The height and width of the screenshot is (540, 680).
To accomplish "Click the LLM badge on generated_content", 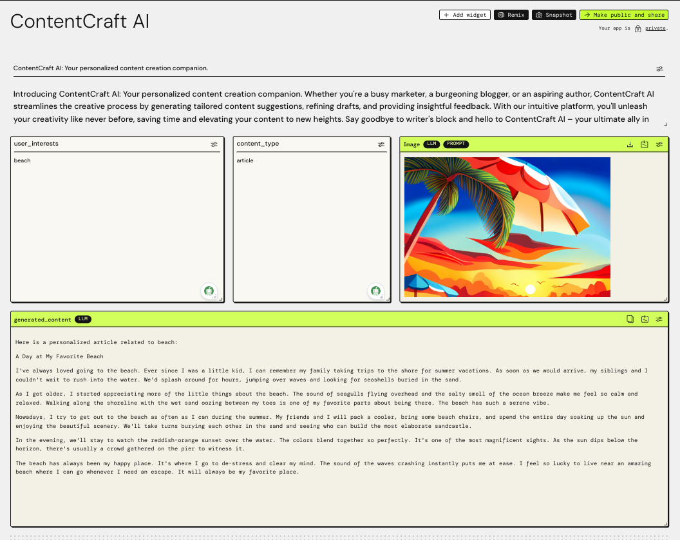I will tap(83, 319).
